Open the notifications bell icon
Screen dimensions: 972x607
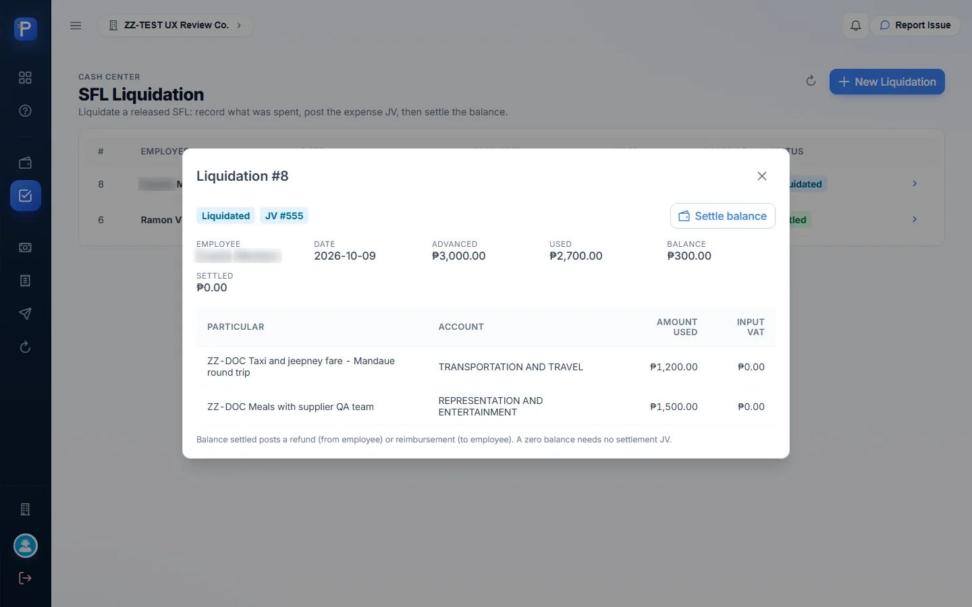click(855, 26)
